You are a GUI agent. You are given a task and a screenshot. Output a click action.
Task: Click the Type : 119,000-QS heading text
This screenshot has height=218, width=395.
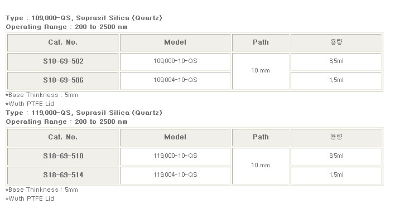point(84,113)
